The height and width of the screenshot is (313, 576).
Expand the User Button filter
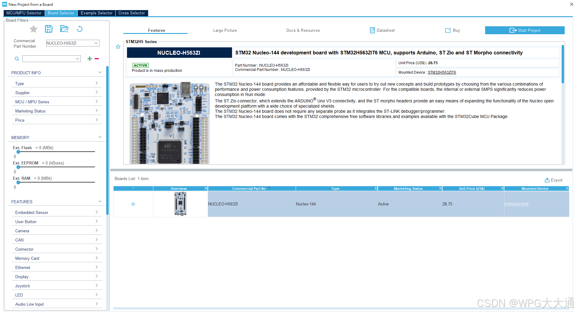point(97,221)
